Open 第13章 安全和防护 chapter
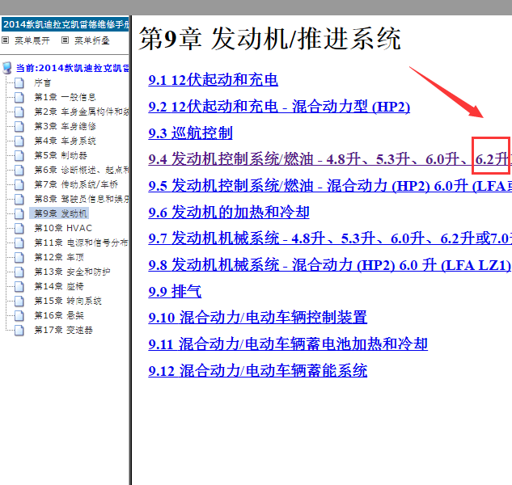The height and width of the screenshot is (485, 512). pos(72,272)
